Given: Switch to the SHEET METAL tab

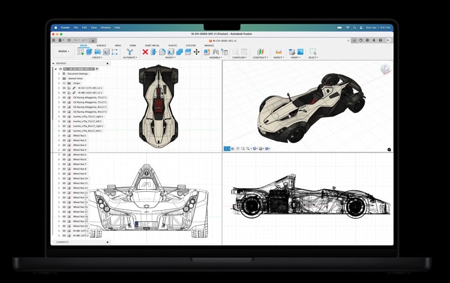Looking at the screenshot, I should [152, 45].
